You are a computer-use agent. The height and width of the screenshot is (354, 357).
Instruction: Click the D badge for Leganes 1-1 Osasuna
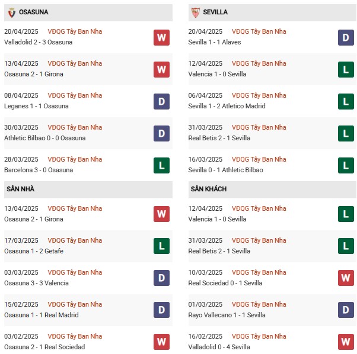[161, 102]
